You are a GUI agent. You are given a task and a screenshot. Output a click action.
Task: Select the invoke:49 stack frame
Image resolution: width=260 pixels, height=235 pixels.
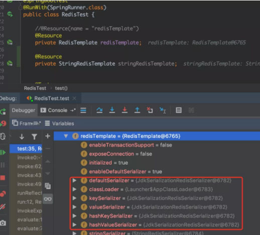(26, 184)
